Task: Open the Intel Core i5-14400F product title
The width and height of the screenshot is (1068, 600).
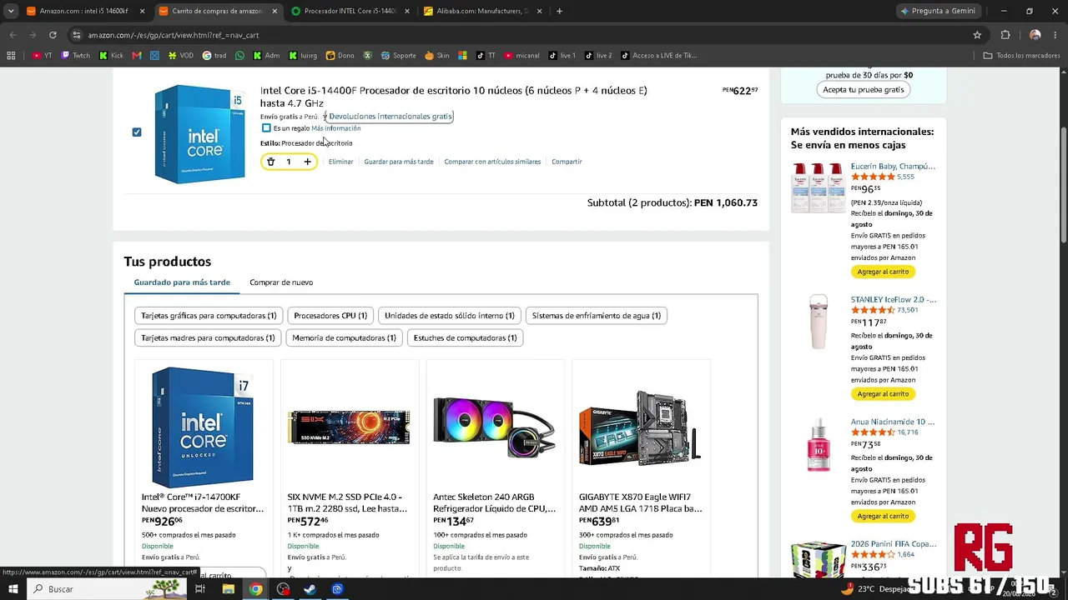Action: [x=453, y=97]
